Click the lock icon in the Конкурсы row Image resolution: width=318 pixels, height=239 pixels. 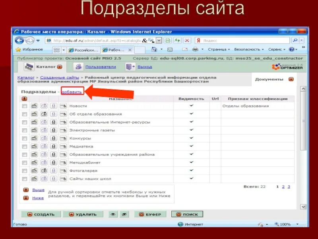coord(54,138)
